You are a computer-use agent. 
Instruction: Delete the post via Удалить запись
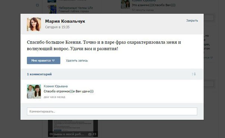coord(77,61)
